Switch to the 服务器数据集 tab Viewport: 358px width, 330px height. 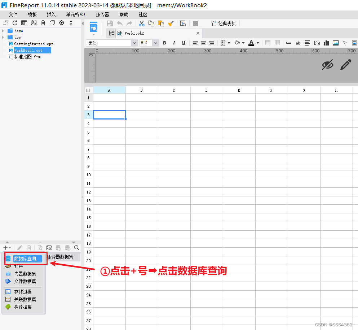tap(60, 257)
